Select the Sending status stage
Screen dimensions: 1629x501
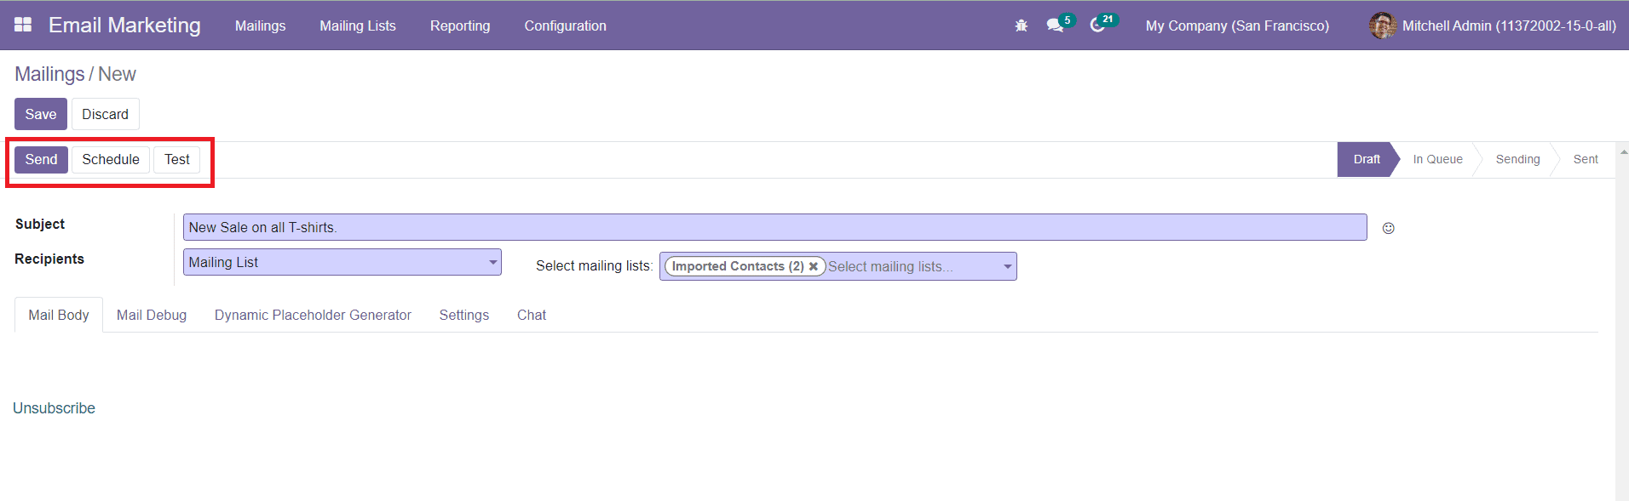pos(1517,159)
